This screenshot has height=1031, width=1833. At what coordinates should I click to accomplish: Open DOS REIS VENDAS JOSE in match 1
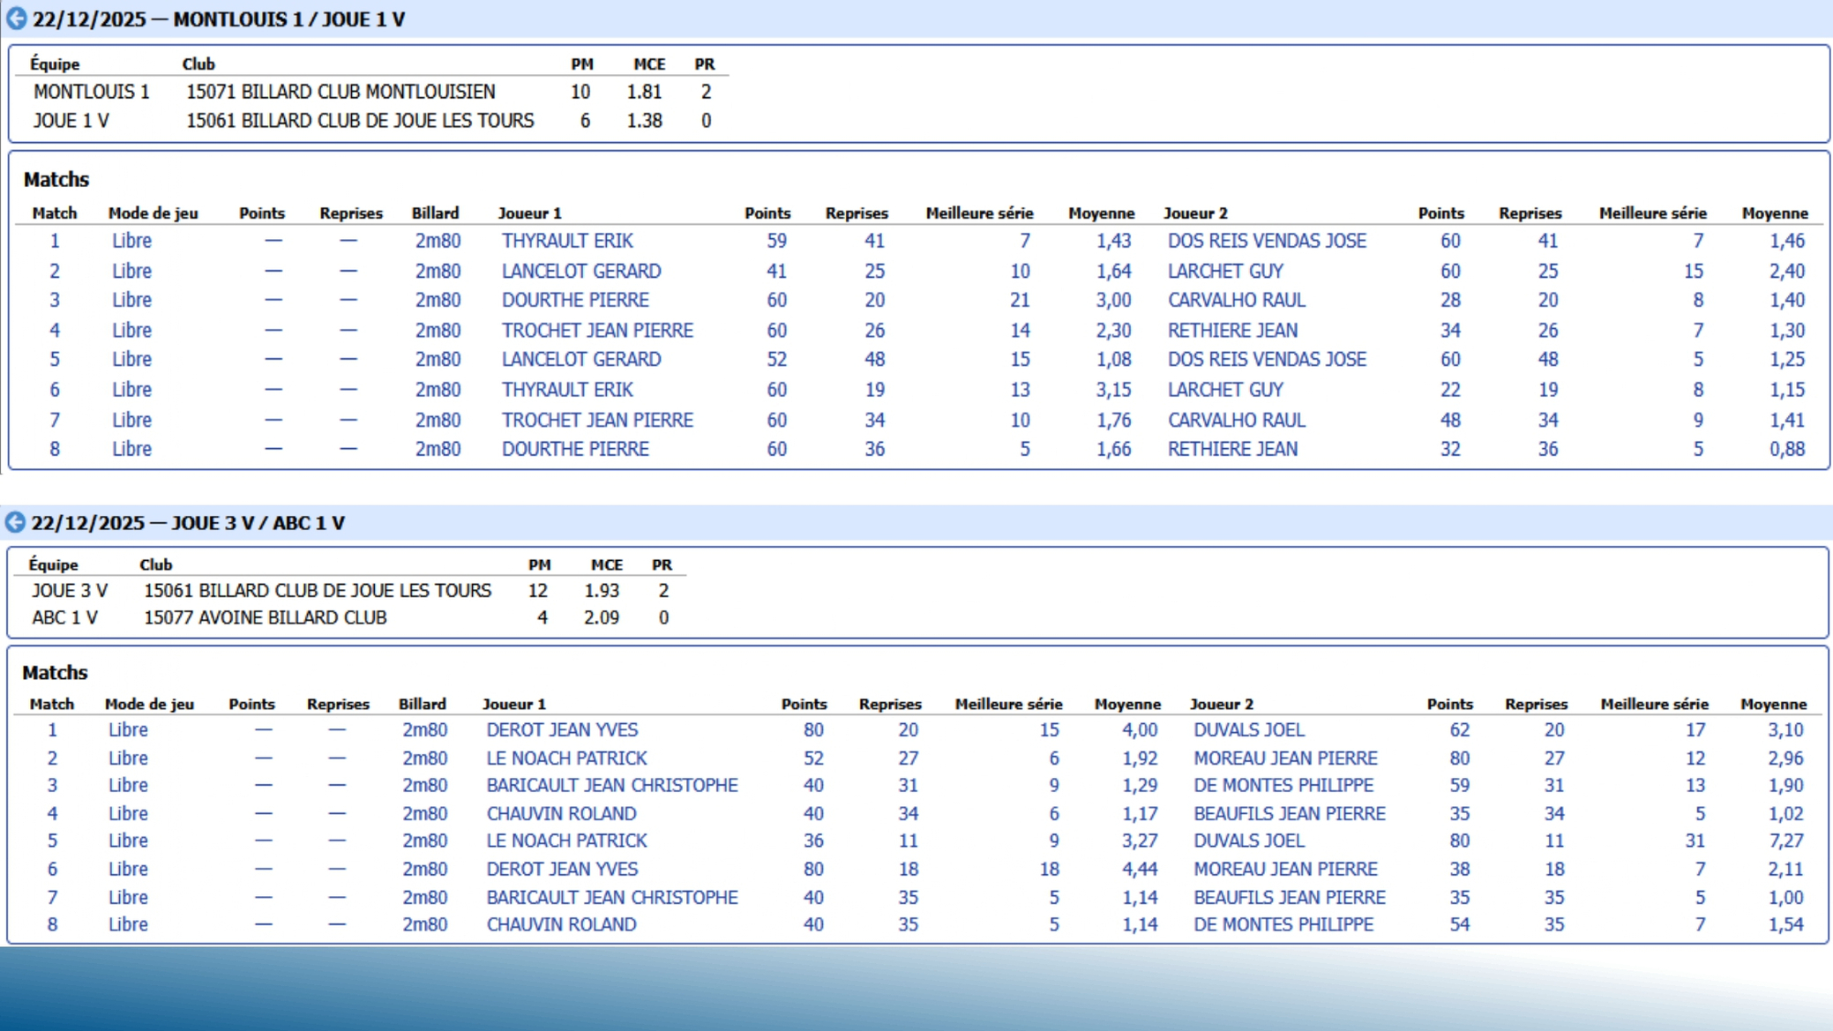(1266, 241)
